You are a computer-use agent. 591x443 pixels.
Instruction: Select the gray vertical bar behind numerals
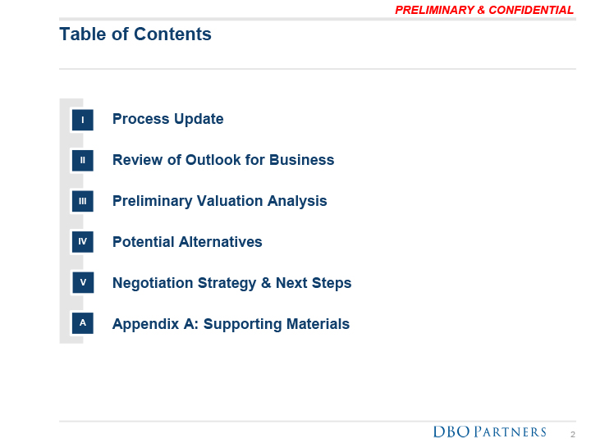(64, 221)
